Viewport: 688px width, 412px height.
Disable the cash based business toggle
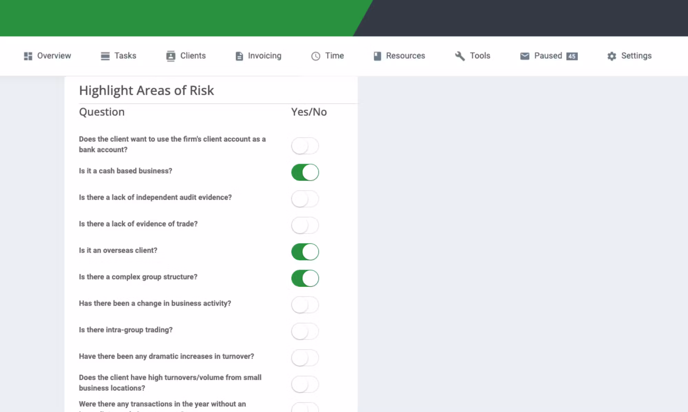pos(305,172)
